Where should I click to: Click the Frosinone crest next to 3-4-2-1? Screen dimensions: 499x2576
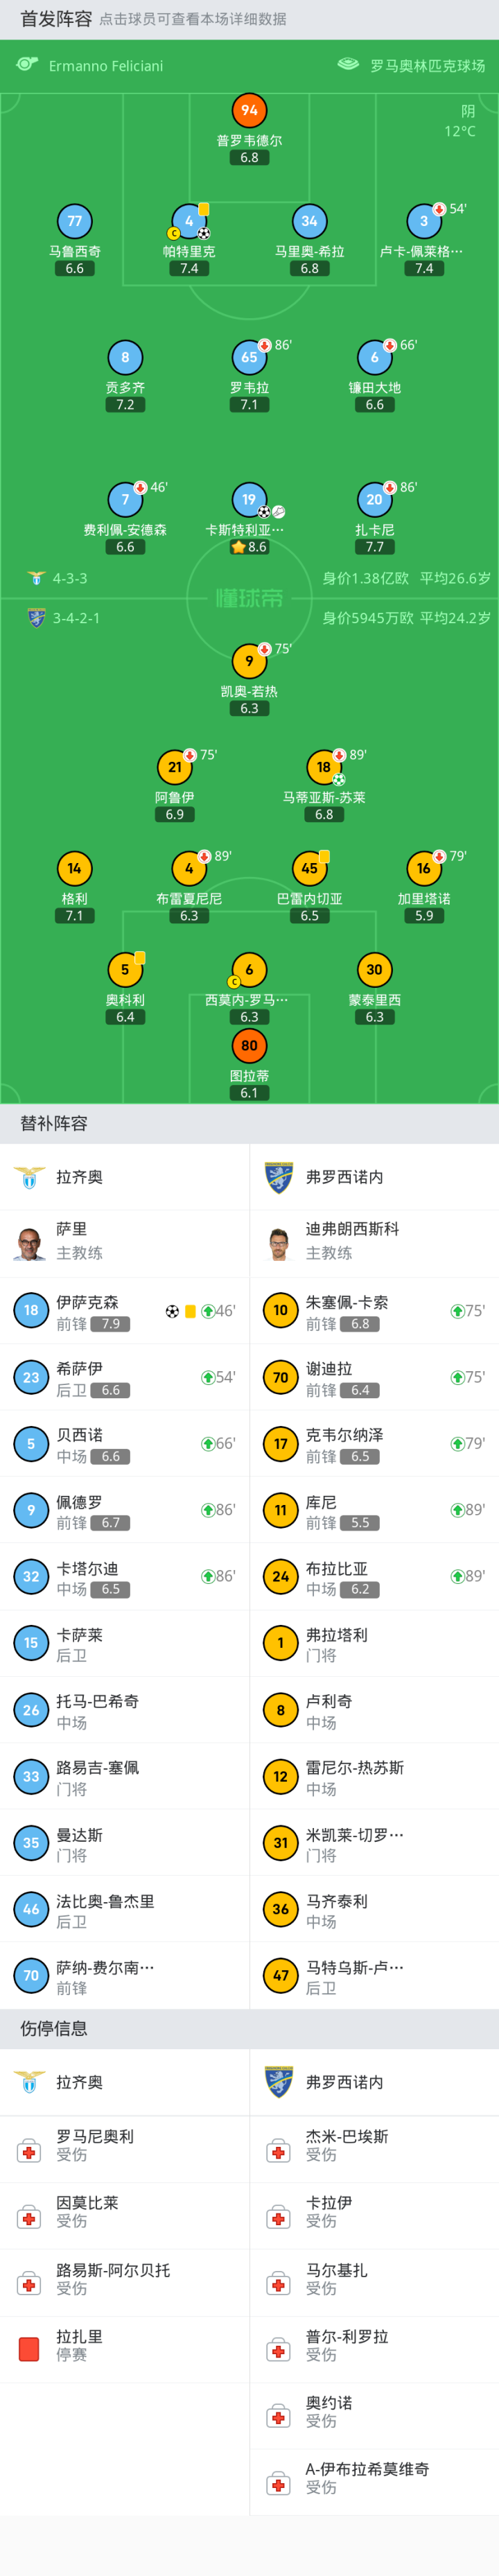point(36,618)
